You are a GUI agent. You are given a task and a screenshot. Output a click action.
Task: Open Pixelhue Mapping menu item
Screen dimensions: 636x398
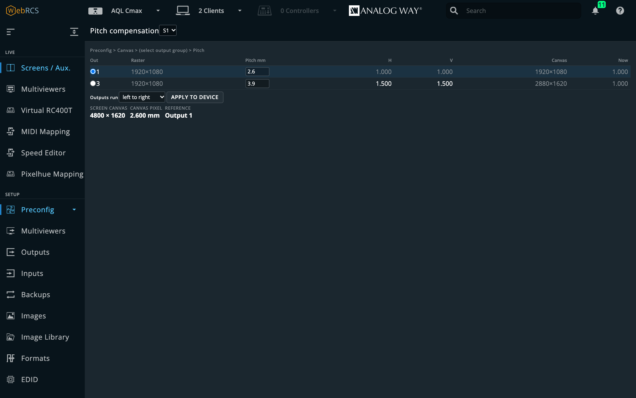coord(42,174)
